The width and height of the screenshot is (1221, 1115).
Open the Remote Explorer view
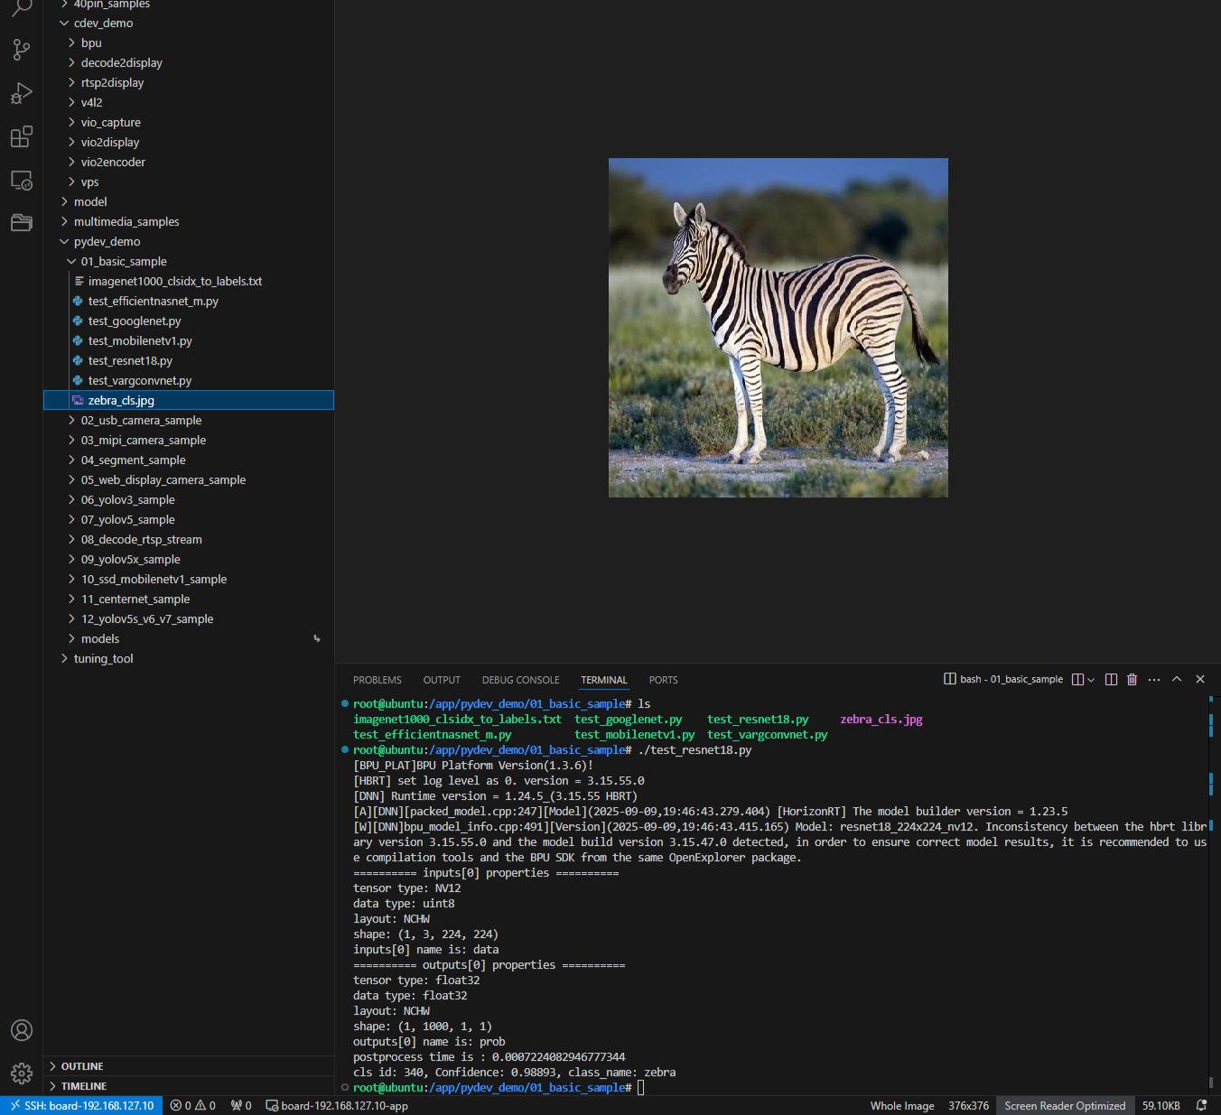[21, 180]
